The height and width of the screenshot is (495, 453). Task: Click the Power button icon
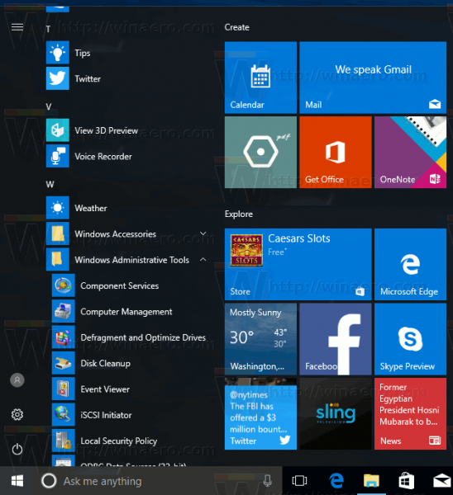pyautogui.click(x=17, y=449)
